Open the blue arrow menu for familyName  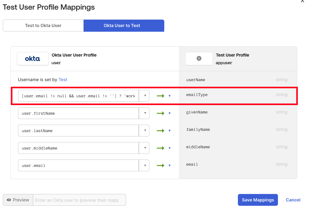coord(170,131)
